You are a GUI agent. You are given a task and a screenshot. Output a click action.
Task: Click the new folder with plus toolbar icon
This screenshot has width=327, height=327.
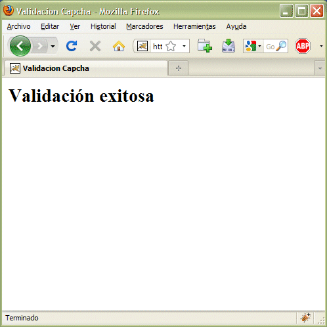[205, 45]
